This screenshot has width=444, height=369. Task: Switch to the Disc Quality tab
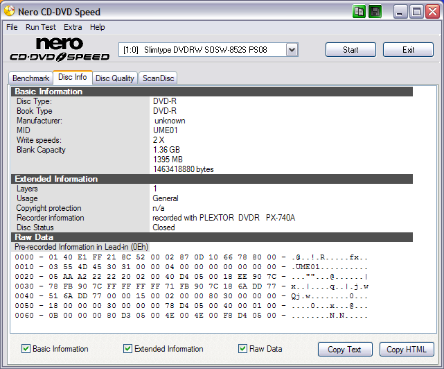(x=115, y=78)
